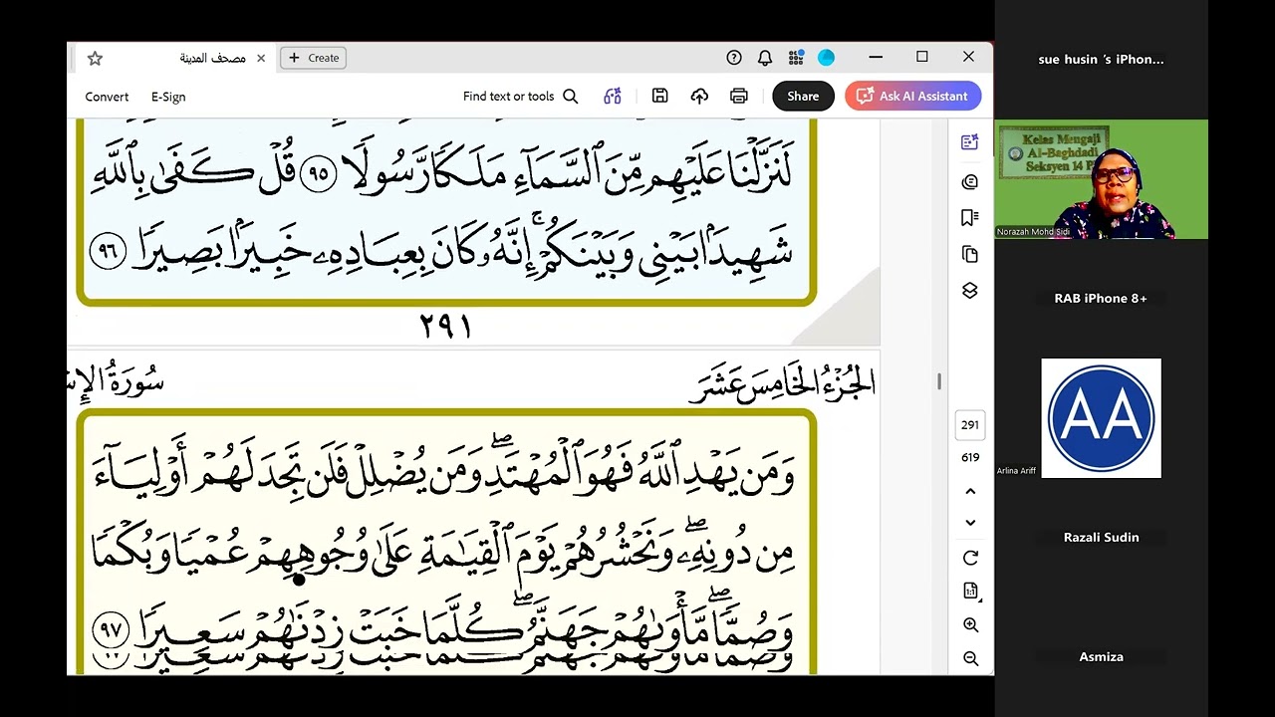This screenshot has height=717, width=1275.
Task: Open the page thumbnails panel icon
Action: (969, 254)
